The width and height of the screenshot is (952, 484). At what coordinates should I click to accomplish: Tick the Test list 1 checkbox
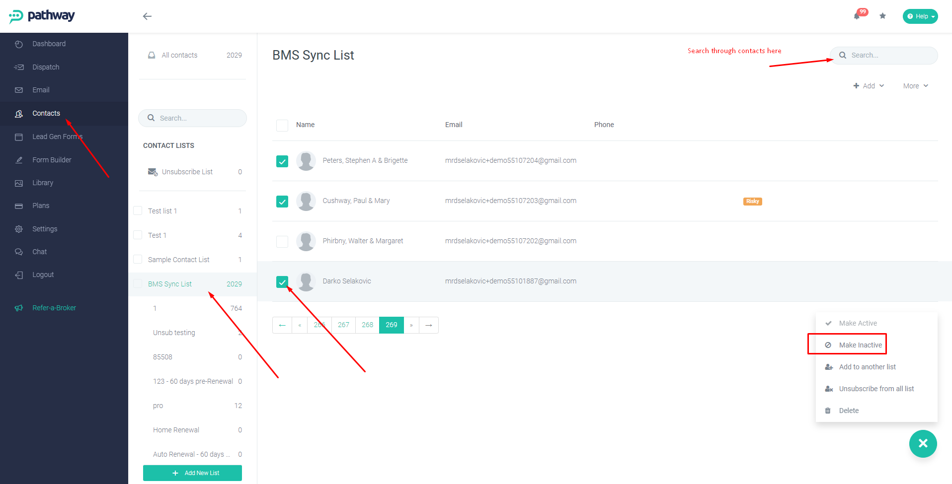(138, 210)
